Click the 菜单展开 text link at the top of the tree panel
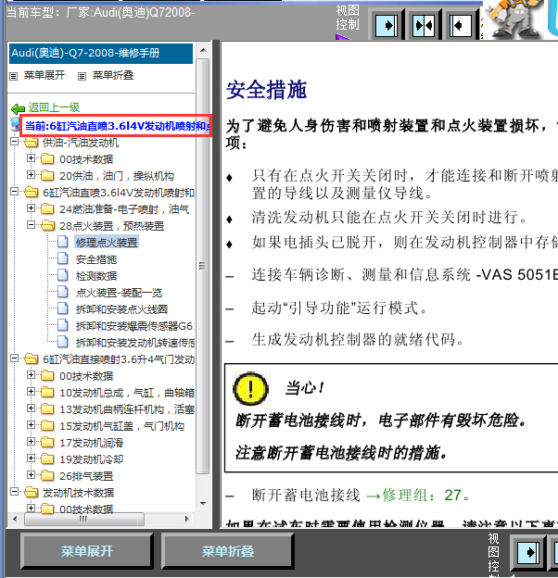This screenshot has width=558, height=578. click(44, 75)
